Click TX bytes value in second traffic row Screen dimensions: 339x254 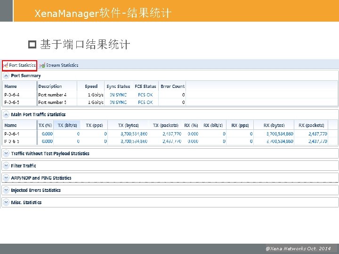pyautogui.click(x=134, y=141)
